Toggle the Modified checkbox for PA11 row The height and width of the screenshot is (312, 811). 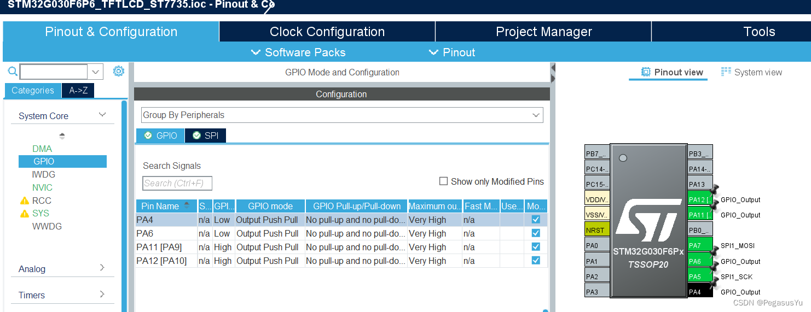(536, 247)
